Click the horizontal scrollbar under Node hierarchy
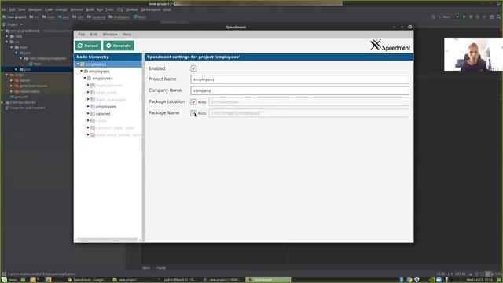 [108, 240]
